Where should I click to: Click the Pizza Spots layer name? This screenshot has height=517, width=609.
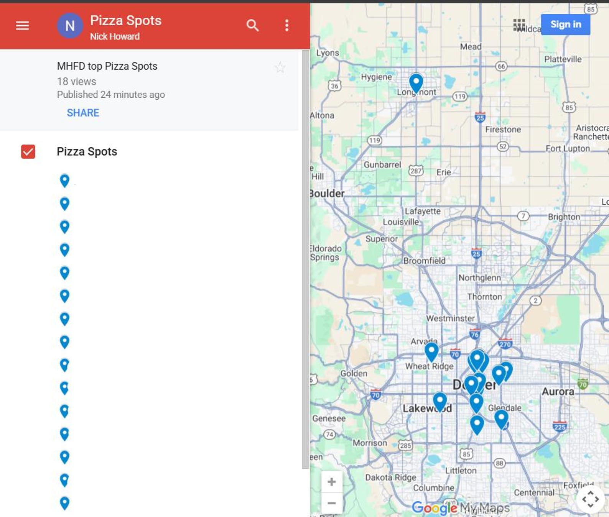click(x=87, y=151)
